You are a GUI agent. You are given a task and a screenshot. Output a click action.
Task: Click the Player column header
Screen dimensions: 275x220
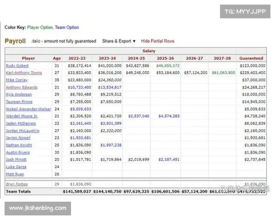[x=28, y=58]
